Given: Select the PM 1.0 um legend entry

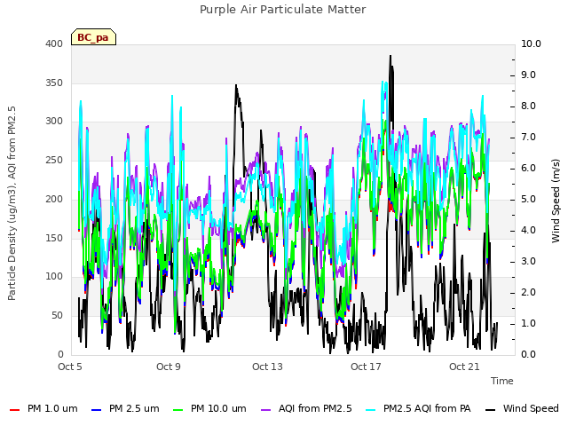Looking at the screenshot, I should pos(43,408).
